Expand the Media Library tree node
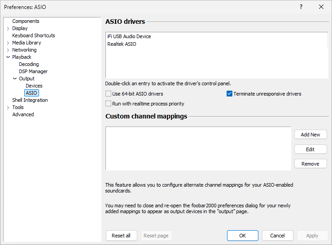 [x=8, y=43]
